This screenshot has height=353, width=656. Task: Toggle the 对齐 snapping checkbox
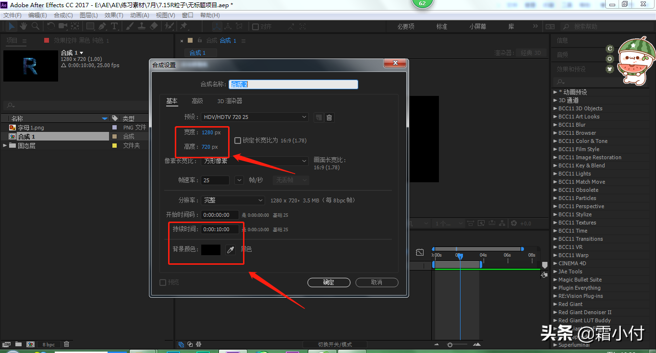click(255, 27)
